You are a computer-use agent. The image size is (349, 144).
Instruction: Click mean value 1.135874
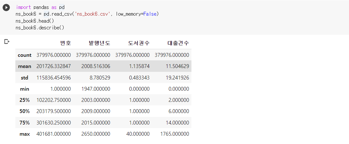(x=139, y=66)
